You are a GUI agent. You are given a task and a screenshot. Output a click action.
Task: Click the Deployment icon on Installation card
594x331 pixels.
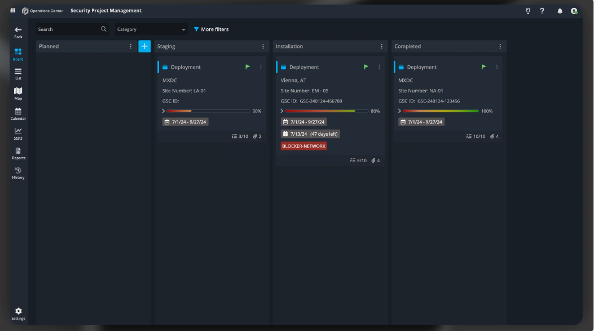(283, 67)
